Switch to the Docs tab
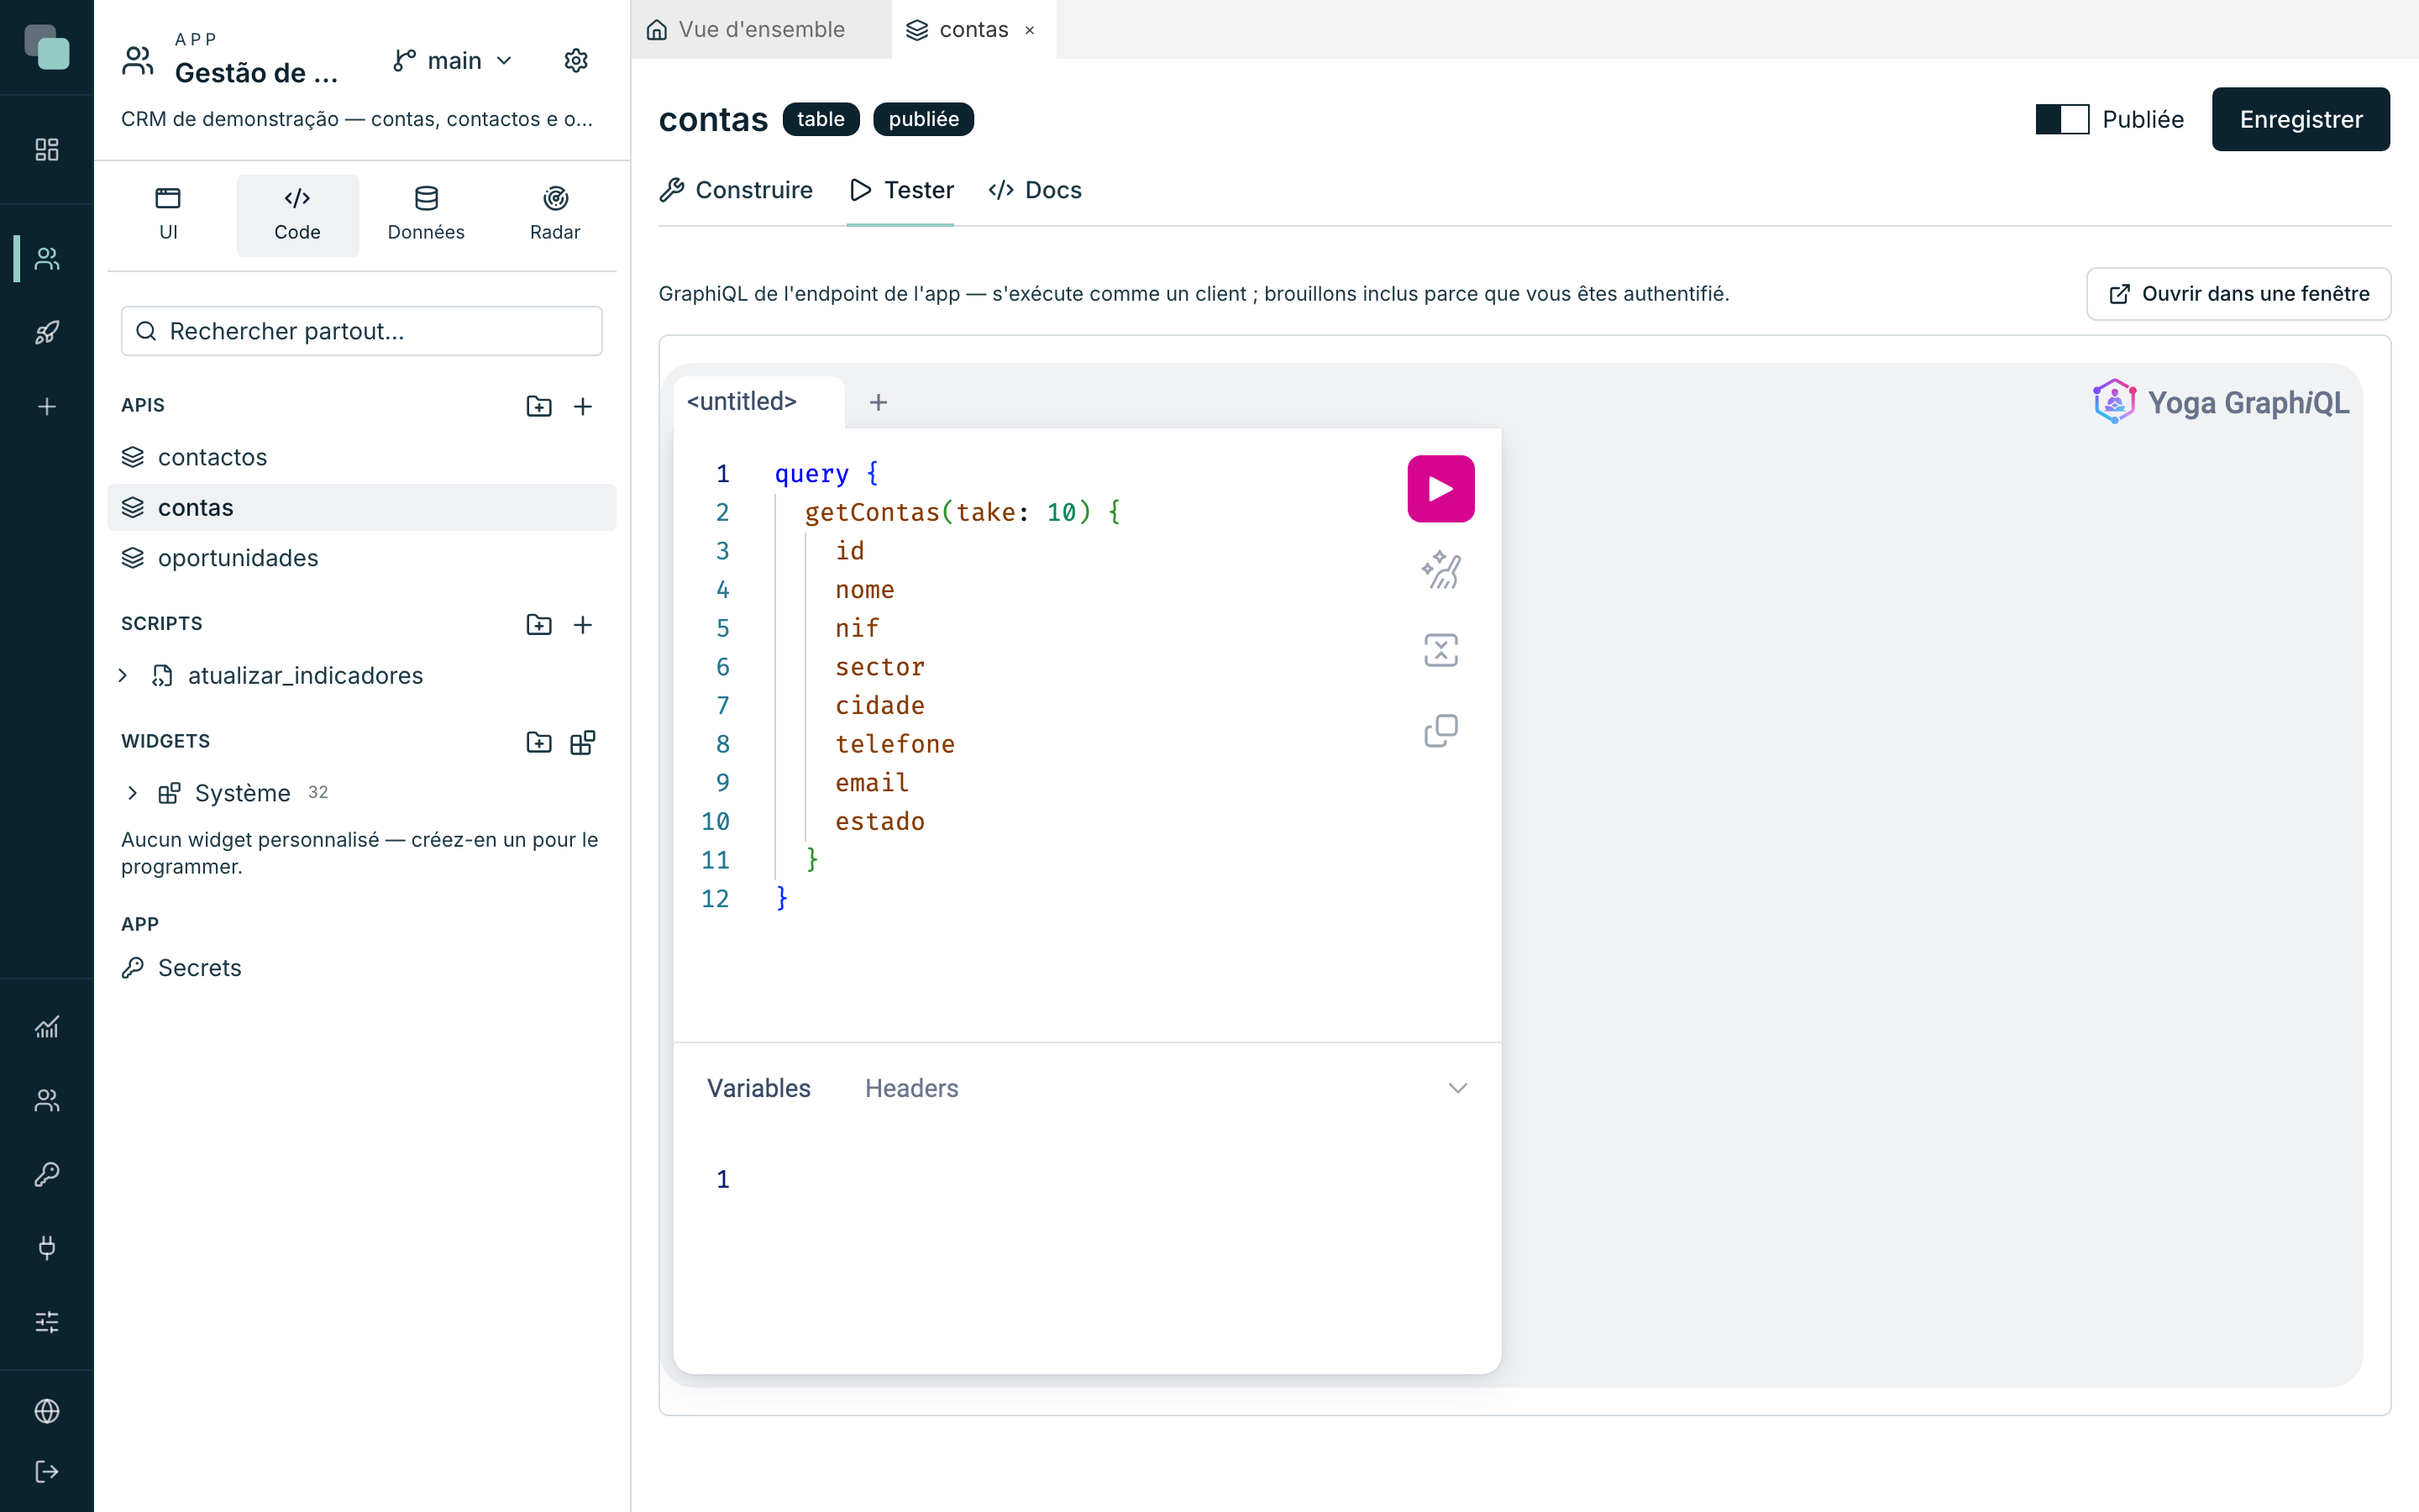The height and width of the screenshot is (1512, 2419). pos(1035,190)
